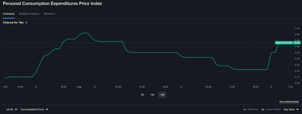Screen dimensions: 302x114
Task: Select the 1W chart range
Action: (152, 95)
